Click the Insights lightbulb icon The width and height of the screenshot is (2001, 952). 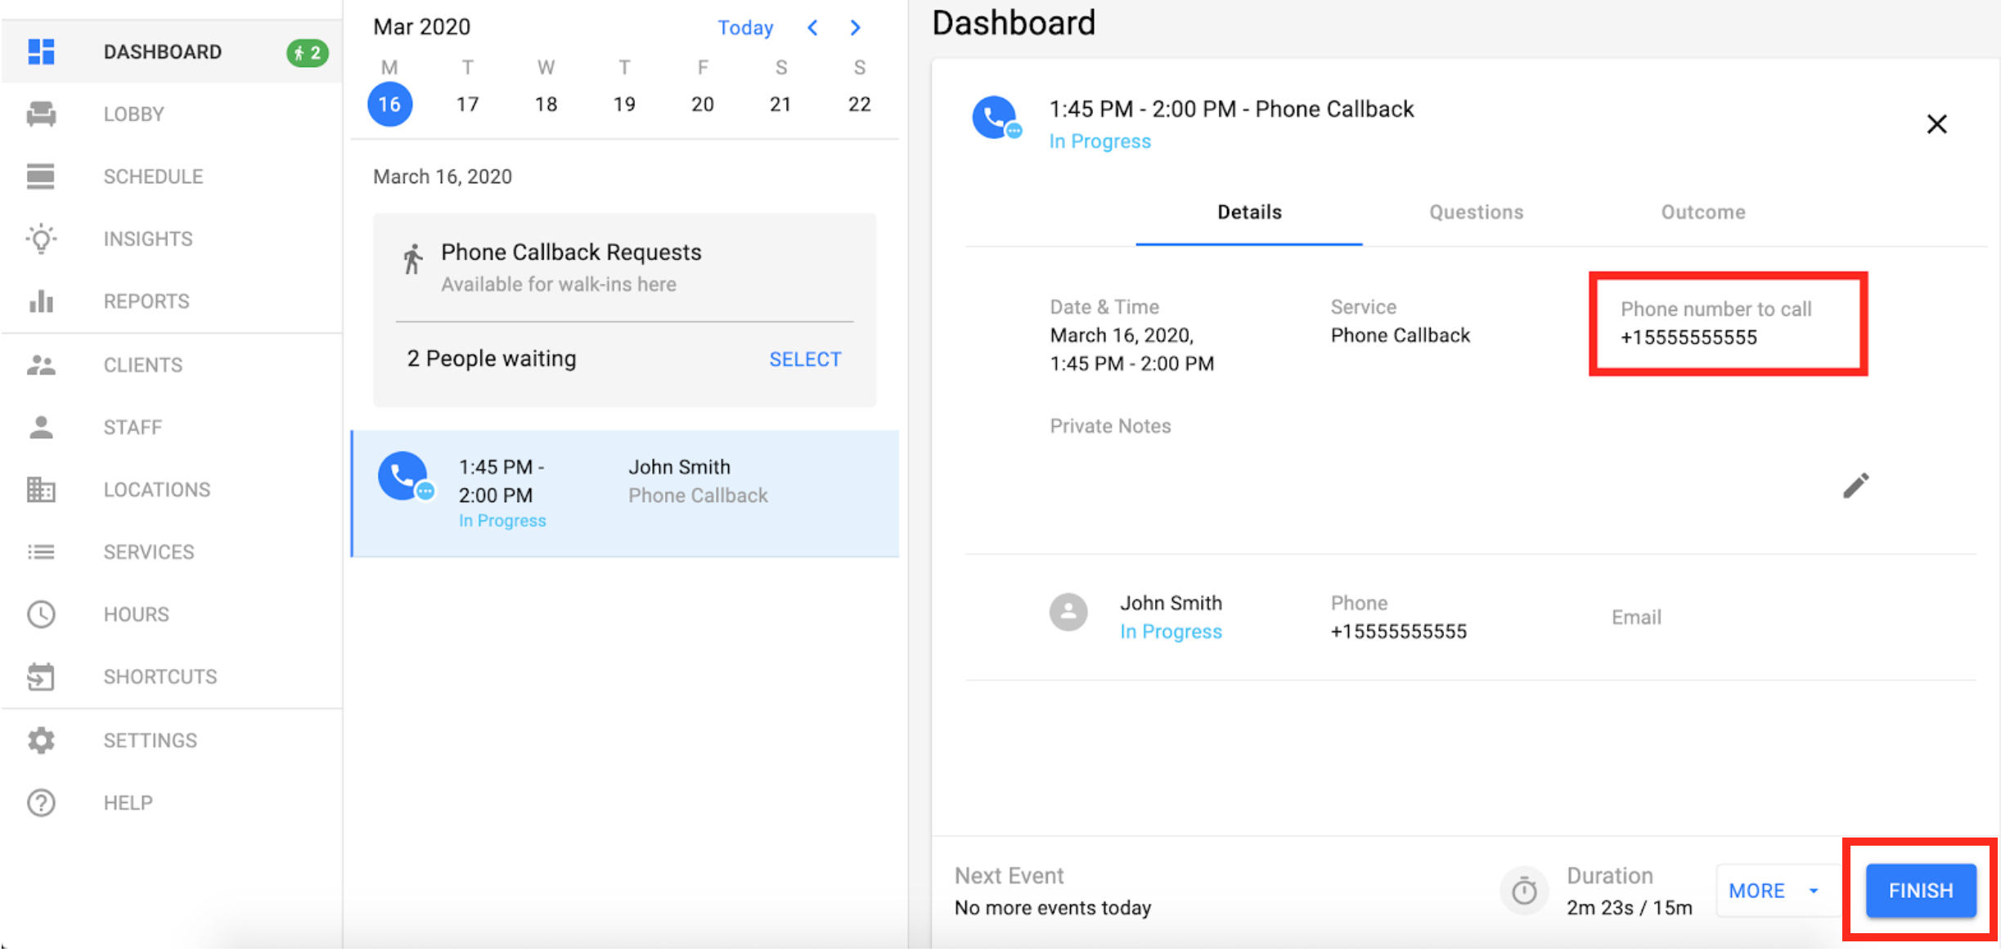(41, 238)
